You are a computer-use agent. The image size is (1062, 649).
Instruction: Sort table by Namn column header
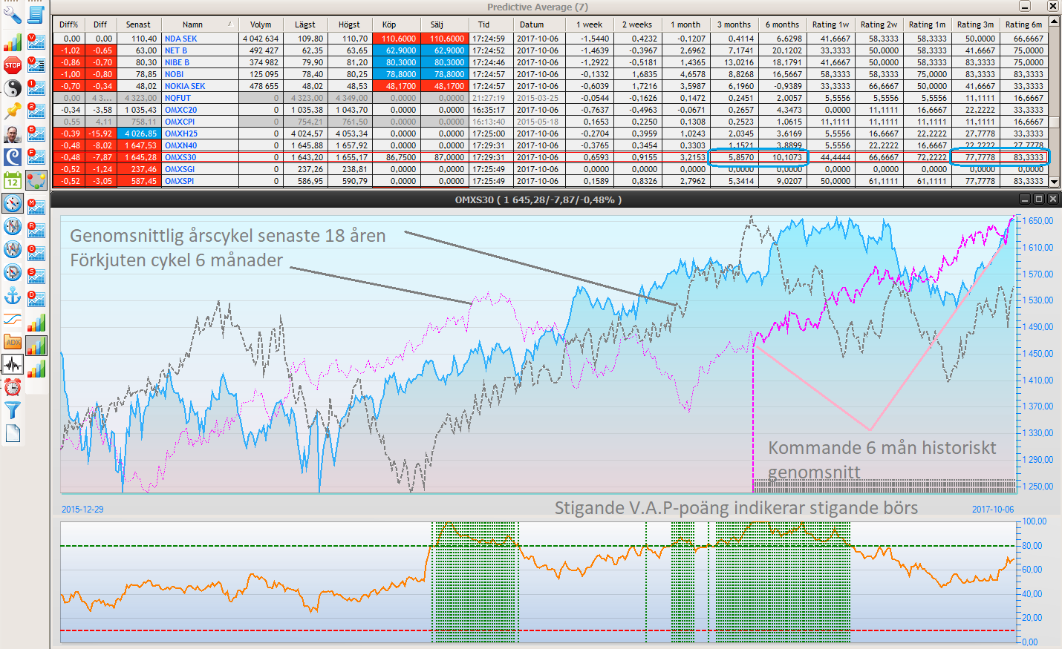click(199, 24)
